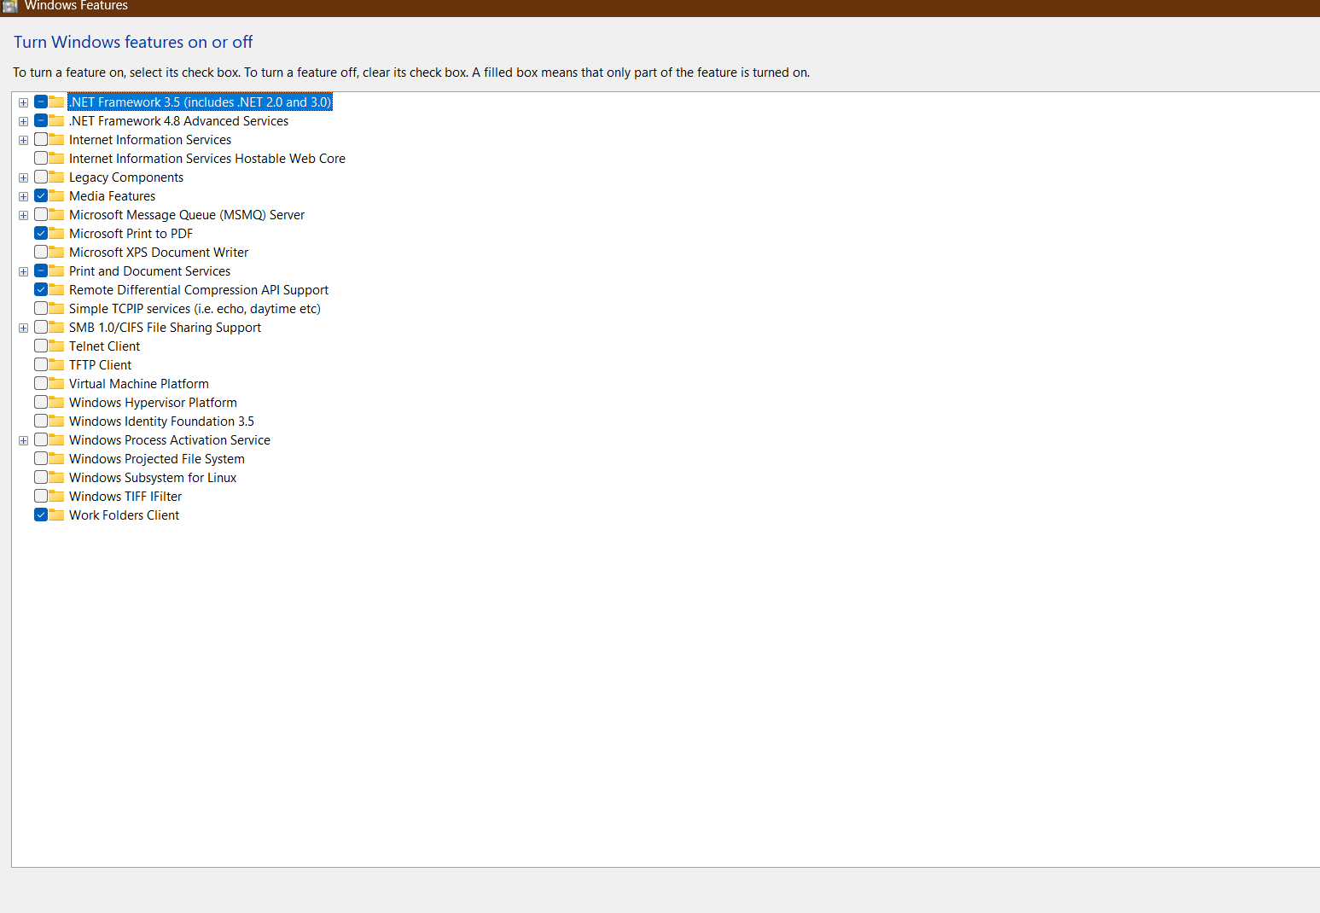Select the Windows Identity Foundation 3.5 label
This screenshot has width=1320, height=913.
[x=161, y=422]
